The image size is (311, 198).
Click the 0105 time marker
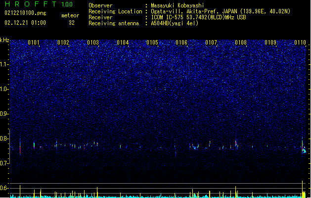(152, 43)
